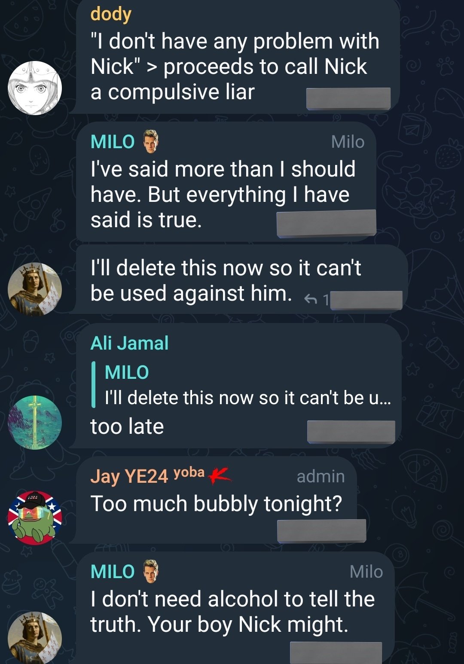Open dody's manga face avatar
Screen dimensions: 464x664
[x=35, y=88]
